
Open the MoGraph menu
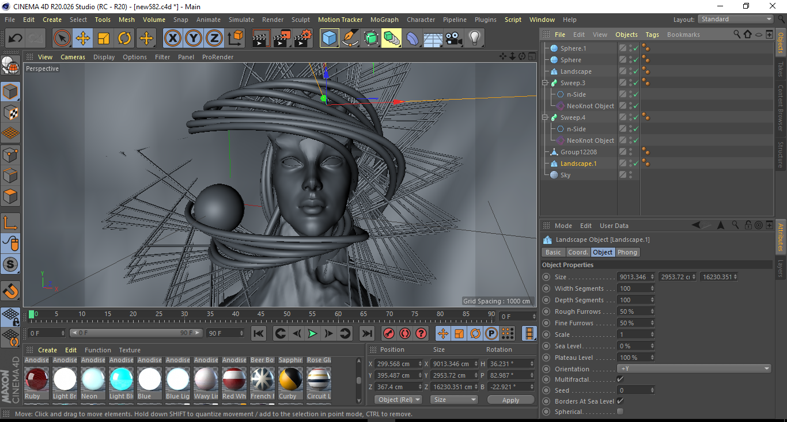tap(384, 20)
